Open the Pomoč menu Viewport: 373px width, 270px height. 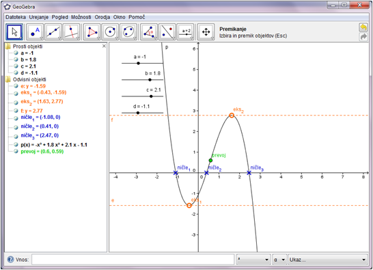[137, 17]
